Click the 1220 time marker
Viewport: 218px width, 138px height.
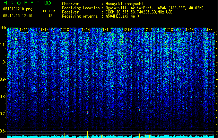[x=210, y=30]
